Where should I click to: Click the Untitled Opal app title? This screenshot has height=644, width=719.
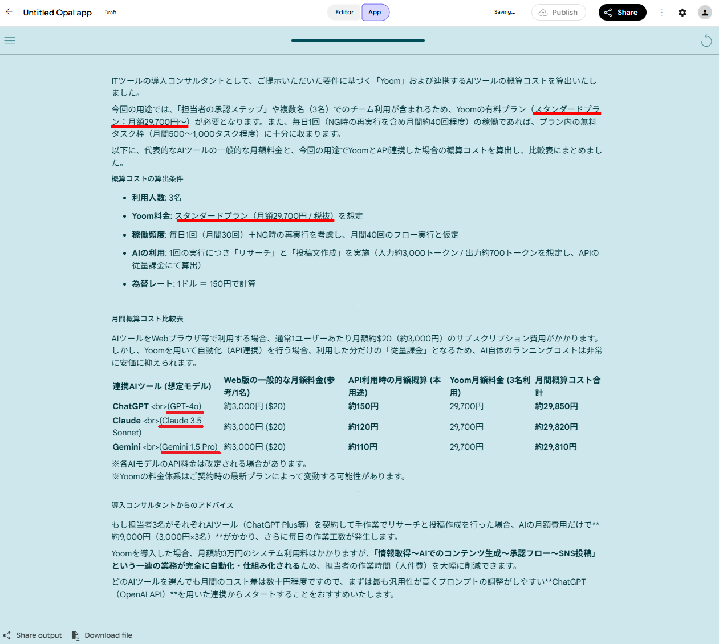tap(58, 13)
